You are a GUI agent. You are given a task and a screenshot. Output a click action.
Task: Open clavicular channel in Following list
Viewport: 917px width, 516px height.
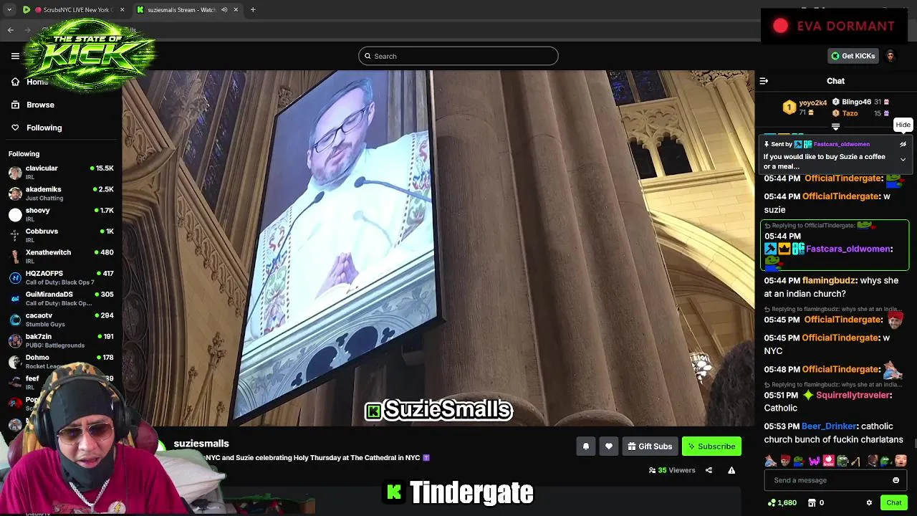tap(61, 172)
